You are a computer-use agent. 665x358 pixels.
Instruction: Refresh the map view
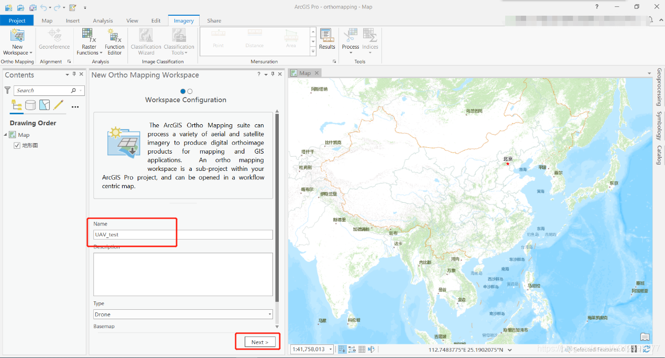646,349
